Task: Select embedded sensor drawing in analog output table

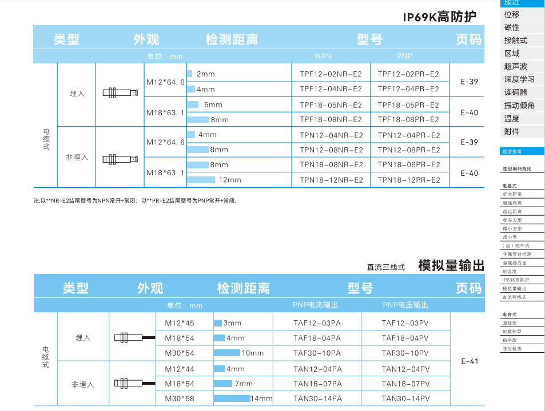Action: pyautogui.click(x=134, y=338)
